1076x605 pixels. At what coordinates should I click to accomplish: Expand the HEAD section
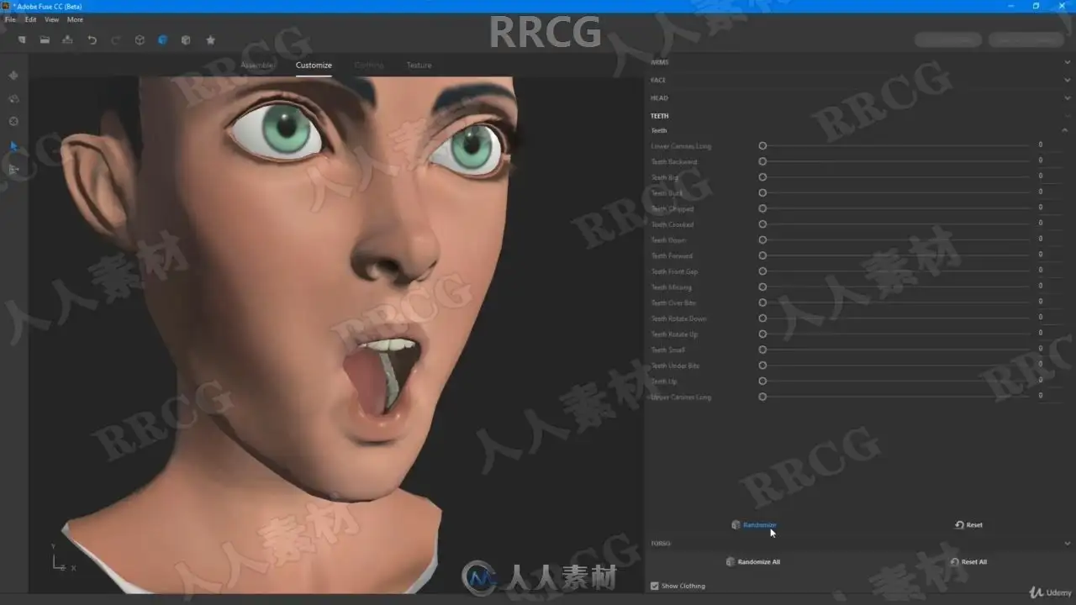click(1067, 97)
